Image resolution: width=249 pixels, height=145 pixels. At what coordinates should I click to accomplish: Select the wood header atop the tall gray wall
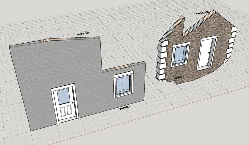[x=55, y=40]
